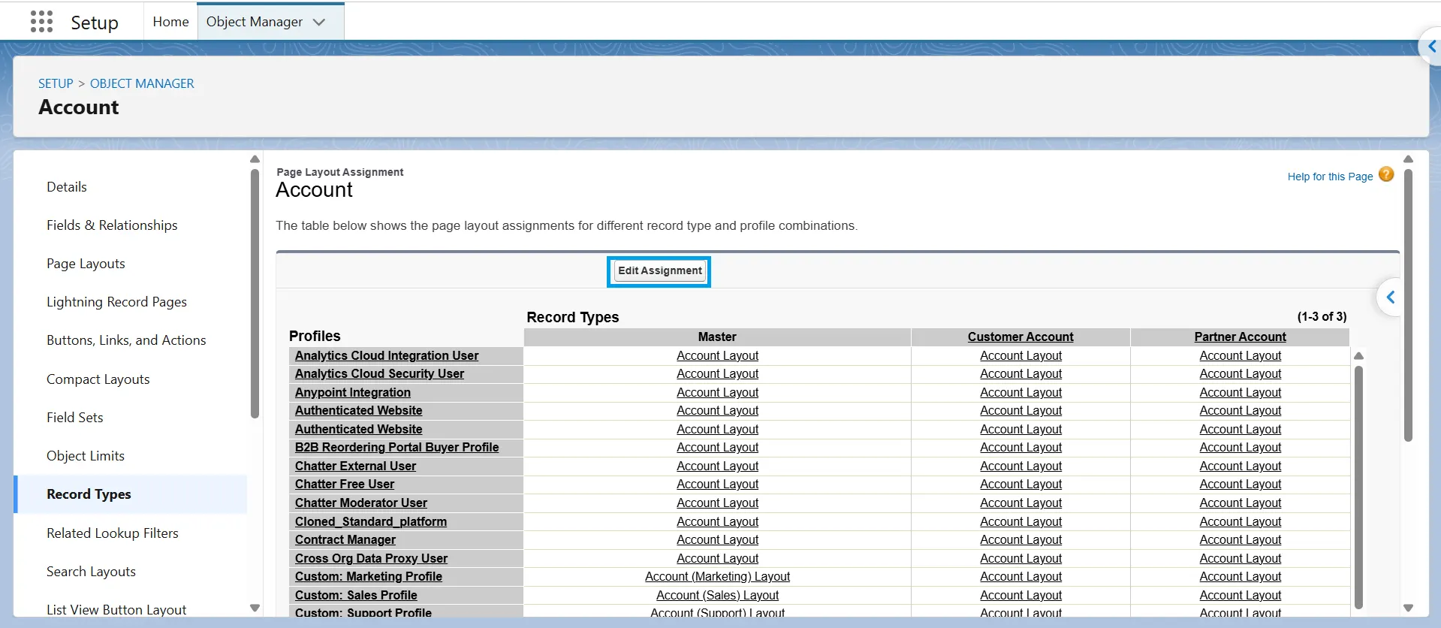
Task: Click the Edit Assignment button
Action: tap(659, 271)
